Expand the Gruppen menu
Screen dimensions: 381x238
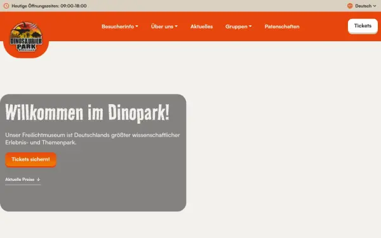coord(238,27)
